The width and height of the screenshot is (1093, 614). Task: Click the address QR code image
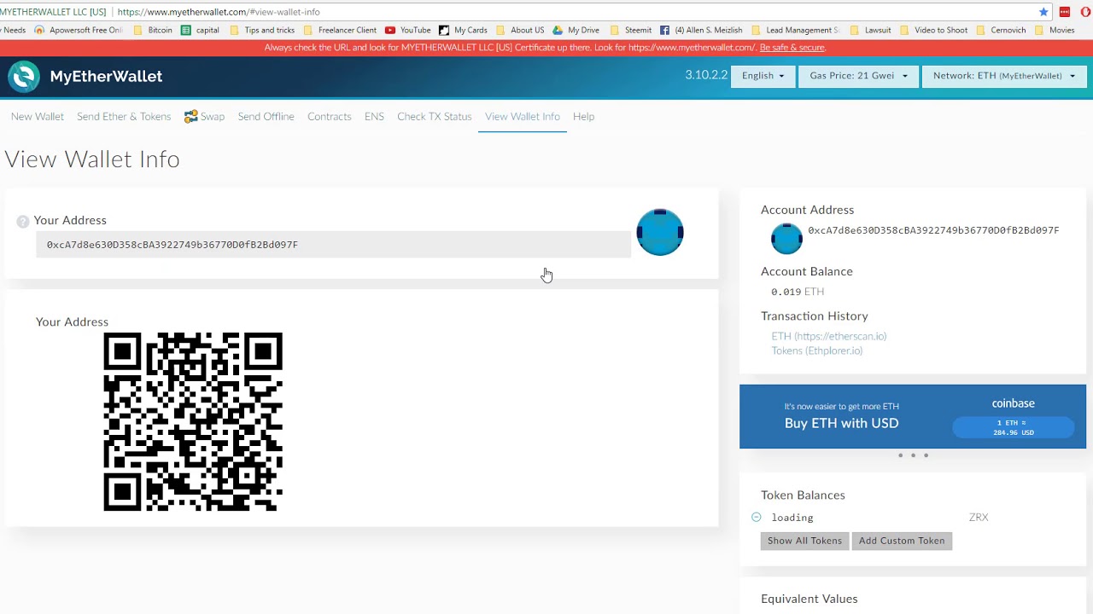[193, 422]
